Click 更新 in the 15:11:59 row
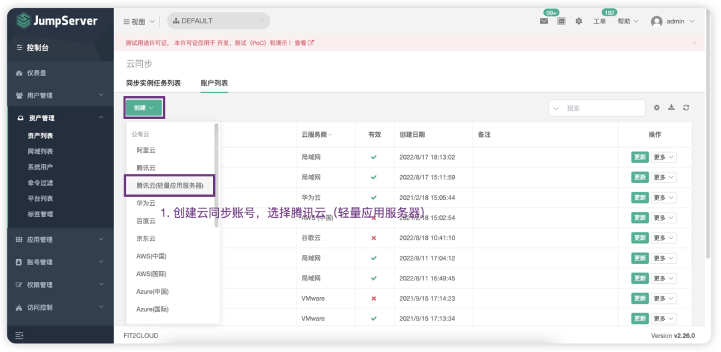The width and height of the screenshot is (721, 352). pyautogui.click(x=640, y=177)
